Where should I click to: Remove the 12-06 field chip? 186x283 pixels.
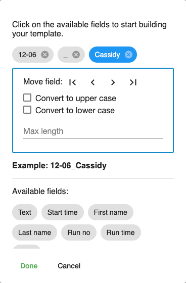[x=45, y=55]
